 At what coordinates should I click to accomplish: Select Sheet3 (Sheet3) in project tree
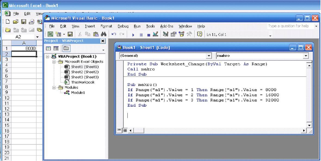pos(85,77)
